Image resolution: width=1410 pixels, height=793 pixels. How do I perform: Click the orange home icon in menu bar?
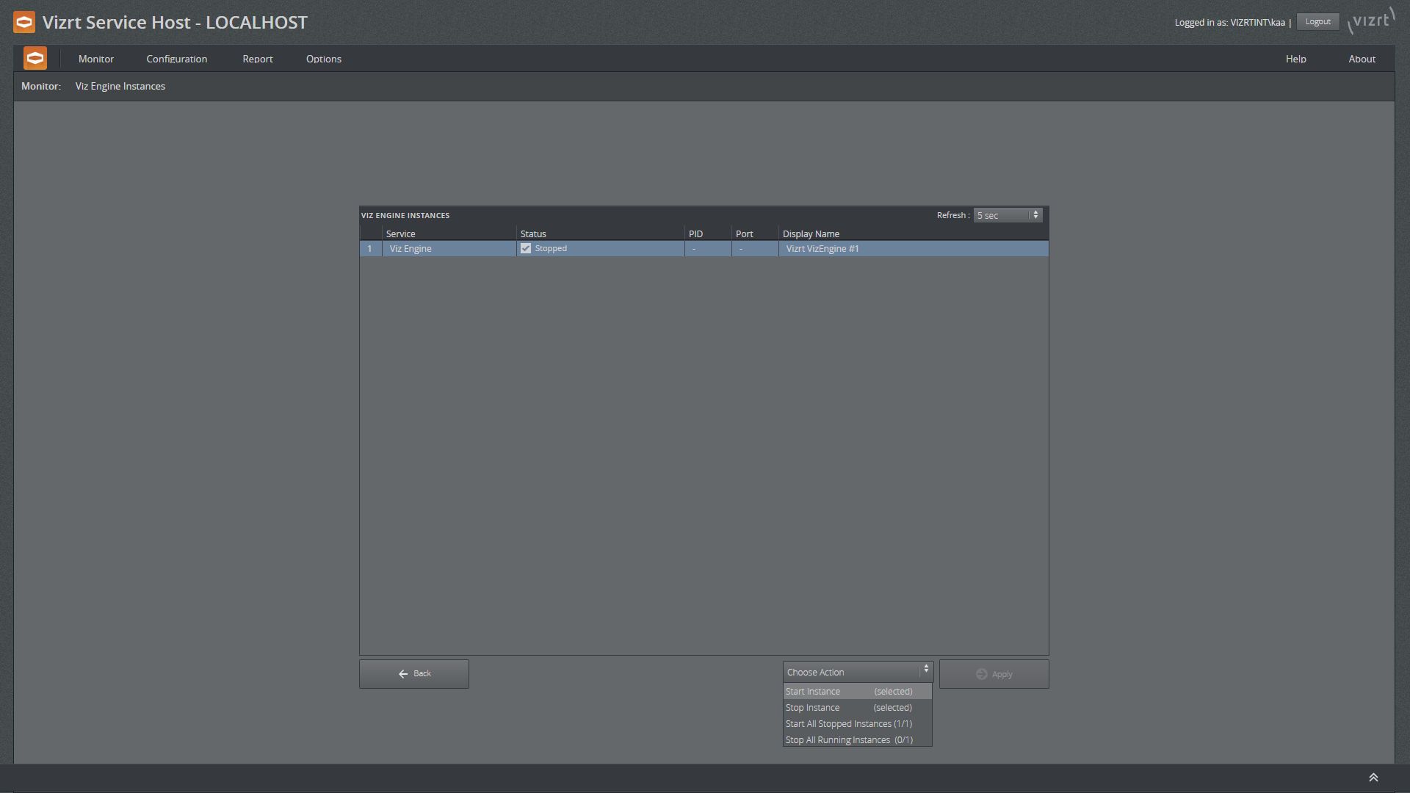tap(35, 58)
